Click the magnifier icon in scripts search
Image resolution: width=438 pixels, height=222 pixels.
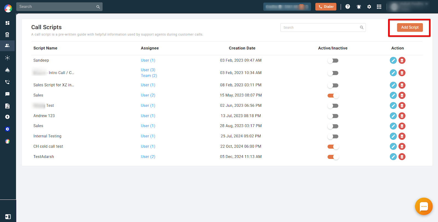(362, 27)
